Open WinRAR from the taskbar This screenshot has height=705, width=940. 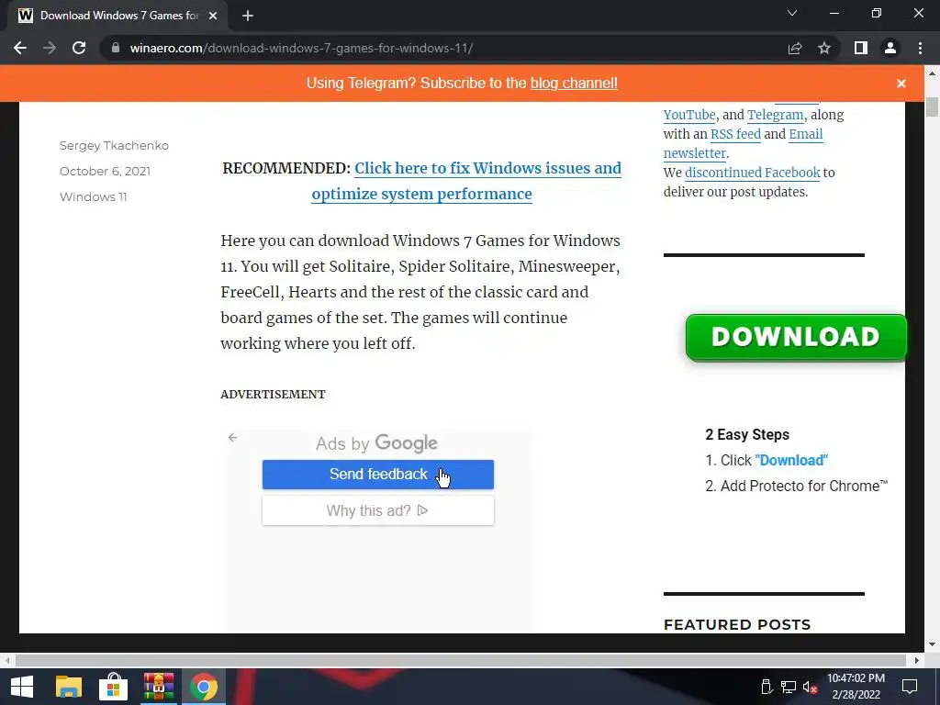pyautogui.click(x=158, y=687)
